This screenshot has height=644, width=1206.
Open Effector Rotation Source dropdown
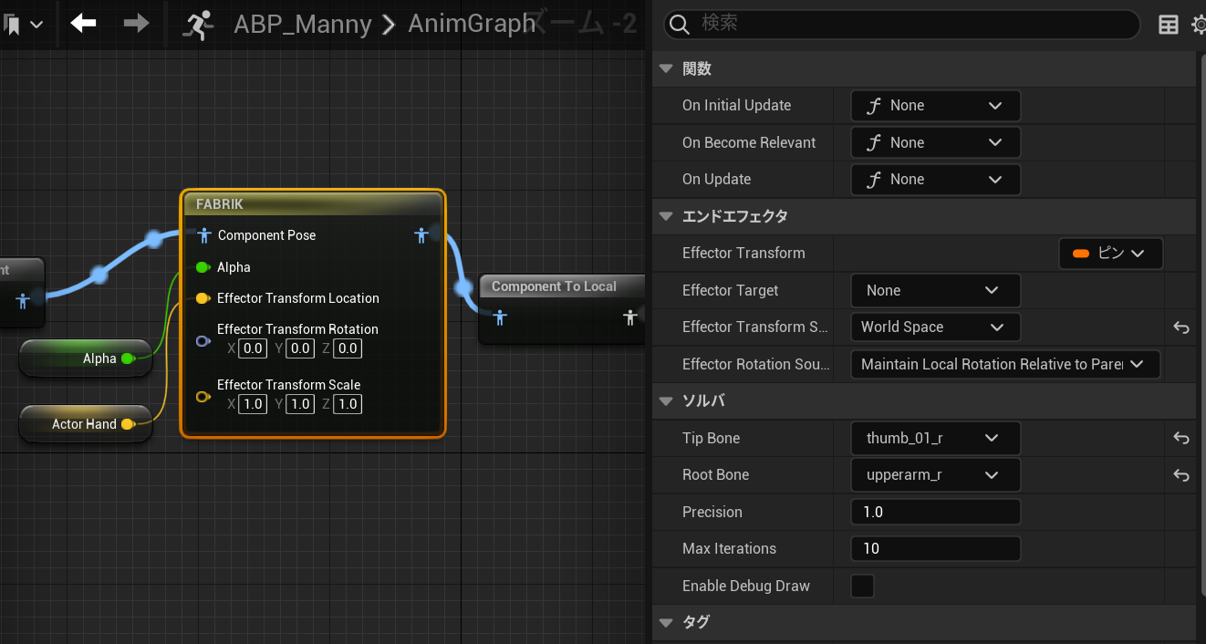(1004, 364)
